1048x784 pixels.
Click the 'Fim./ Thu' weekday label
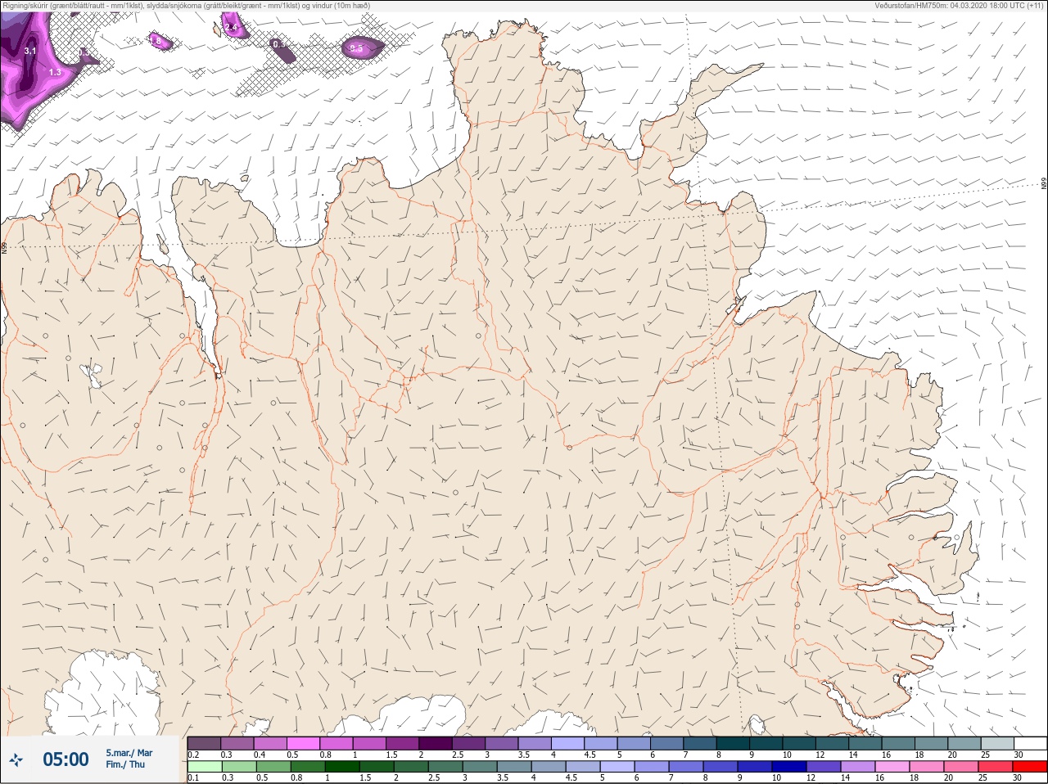[x=125, y=764]
